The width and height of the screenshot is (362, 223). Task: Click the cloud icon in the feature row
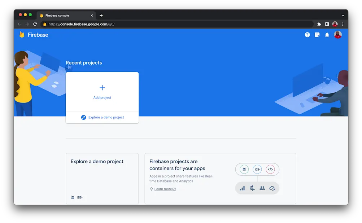point(272,188)
